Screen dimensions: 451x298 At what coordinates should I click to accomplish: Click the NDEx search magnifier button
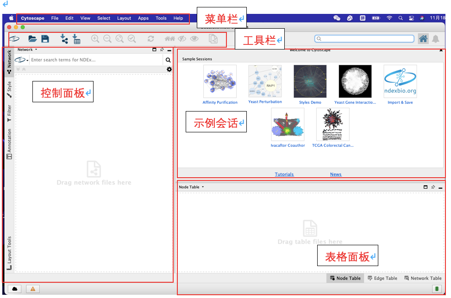pyautogui.click(x=168, y=60)
